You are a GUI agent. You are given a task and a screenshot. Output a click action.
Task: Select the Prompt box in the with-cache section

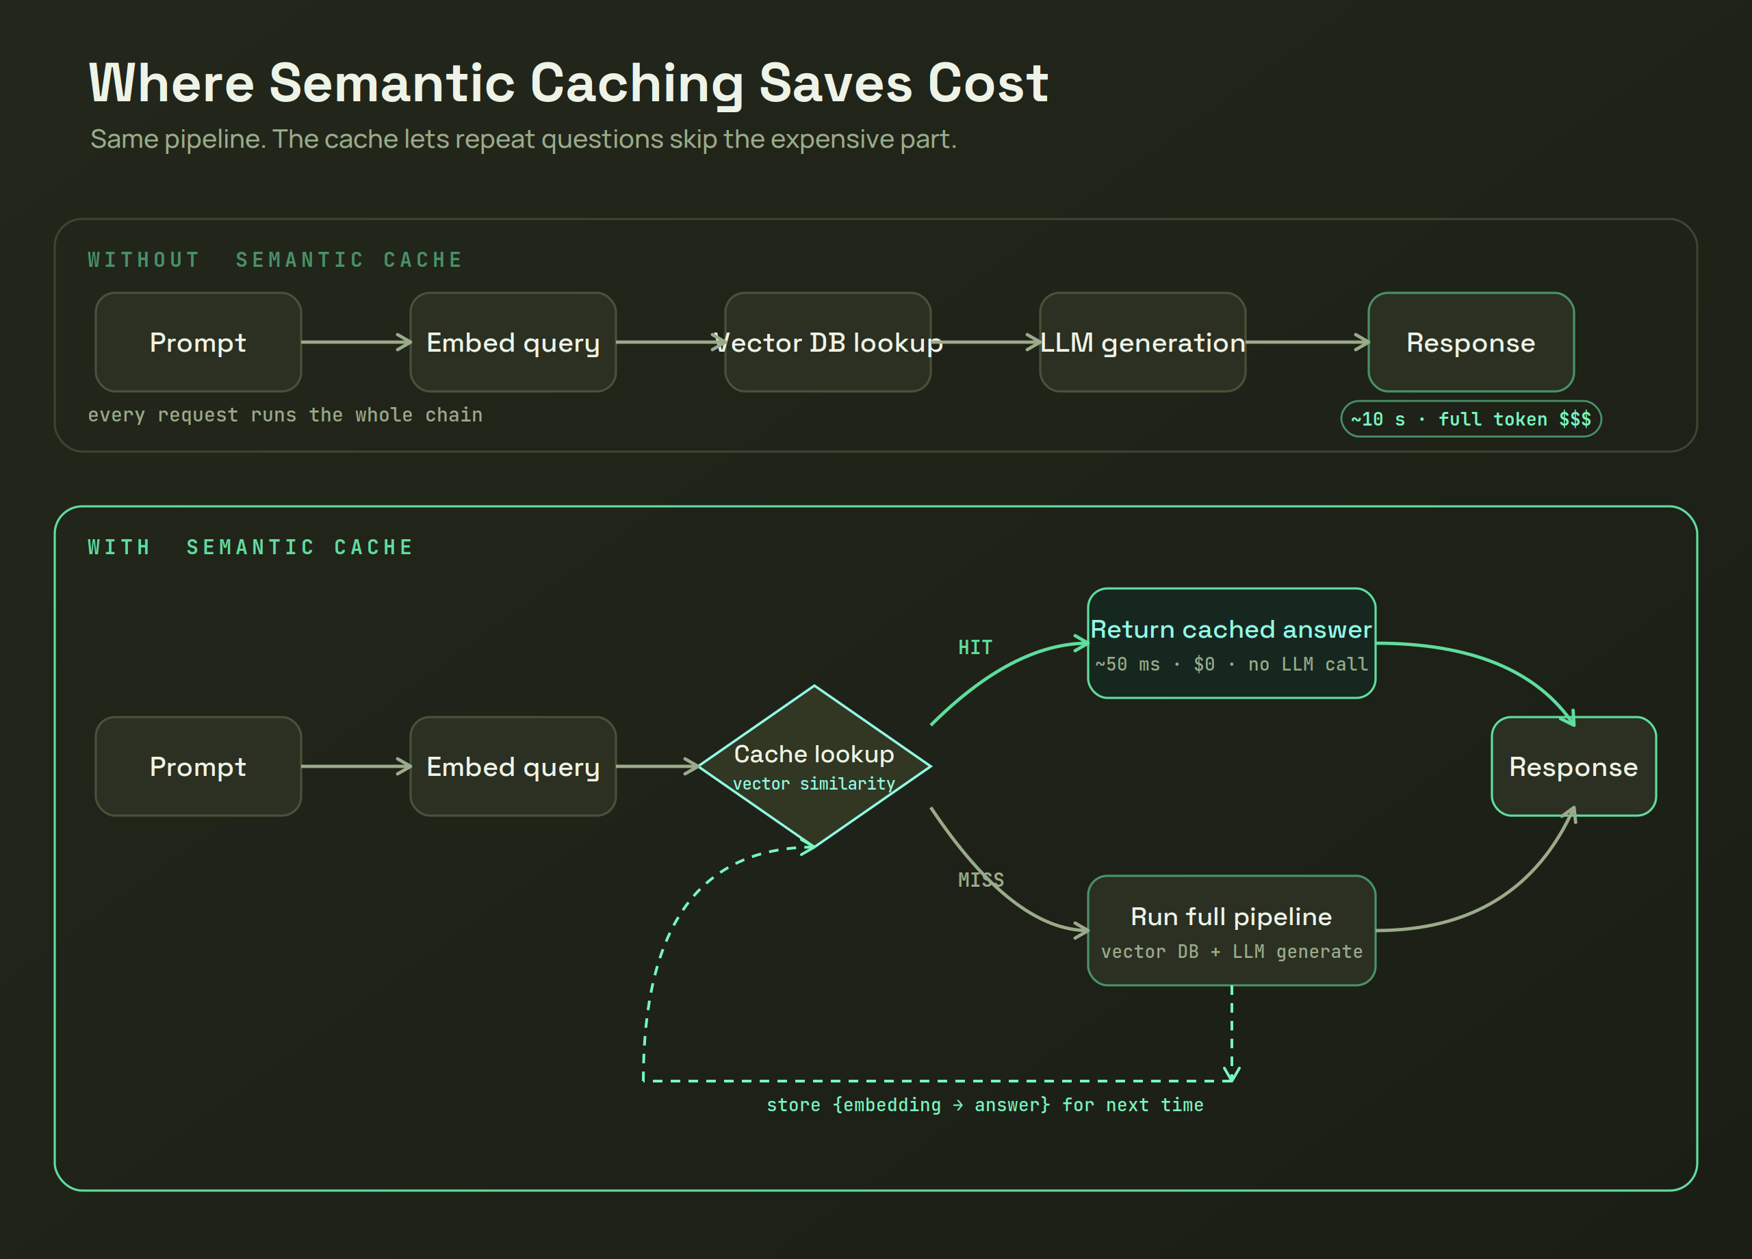pos(198,767)
